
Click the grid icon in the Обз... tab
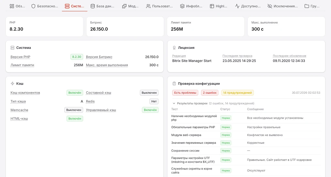click(12, 6)
